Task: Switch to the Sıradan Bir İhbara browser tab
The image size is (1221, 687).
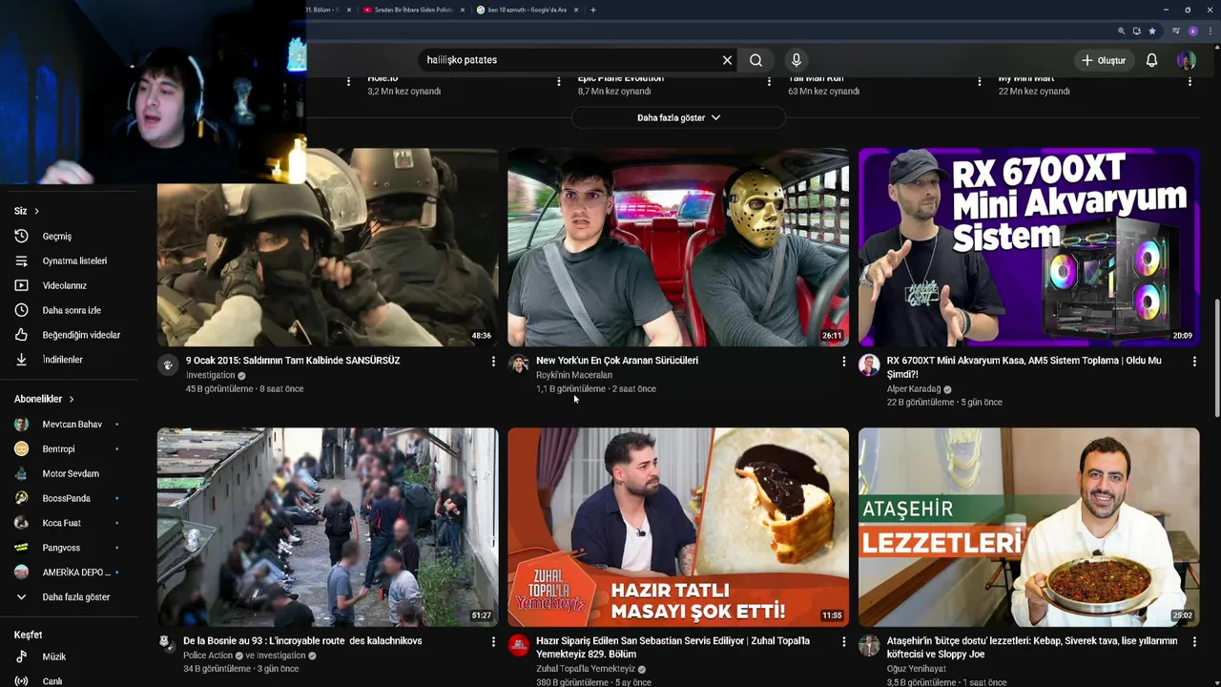Action: tap(412, 10)
